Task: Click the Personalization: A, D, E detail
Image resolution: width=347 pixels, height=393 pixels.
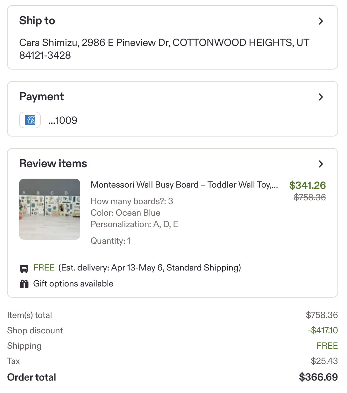Action: pos(134,224)
